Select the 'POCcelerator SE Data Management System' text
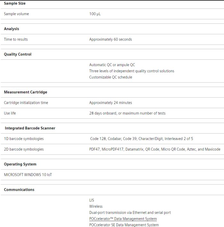Screen dimensions: 224x227 tap(124, 225)
